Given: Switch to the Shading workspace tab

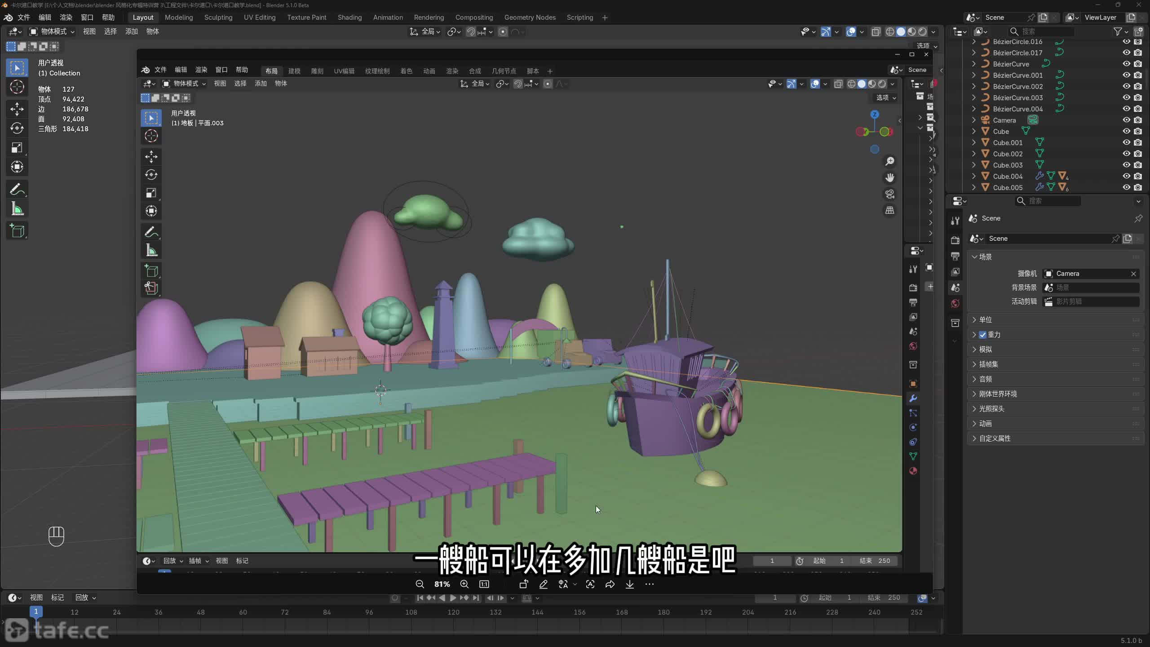Looking at the screenshot, I should click(349, 18).
